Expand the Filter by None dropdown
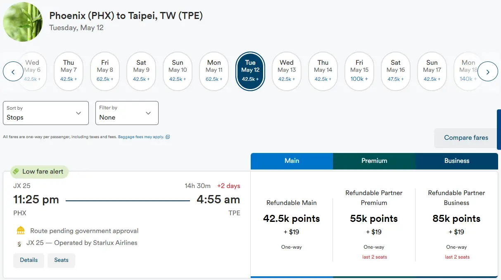The height and width of the screenshot is (280, 501). (x=127, y=113)
